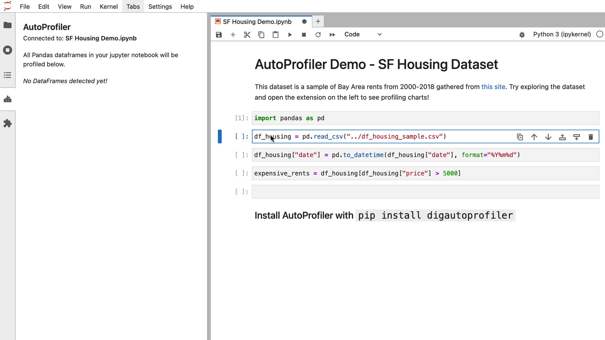The image size is (605, 340).
Task: Delete the active cell with trash icon
Action: coord(591,137)
